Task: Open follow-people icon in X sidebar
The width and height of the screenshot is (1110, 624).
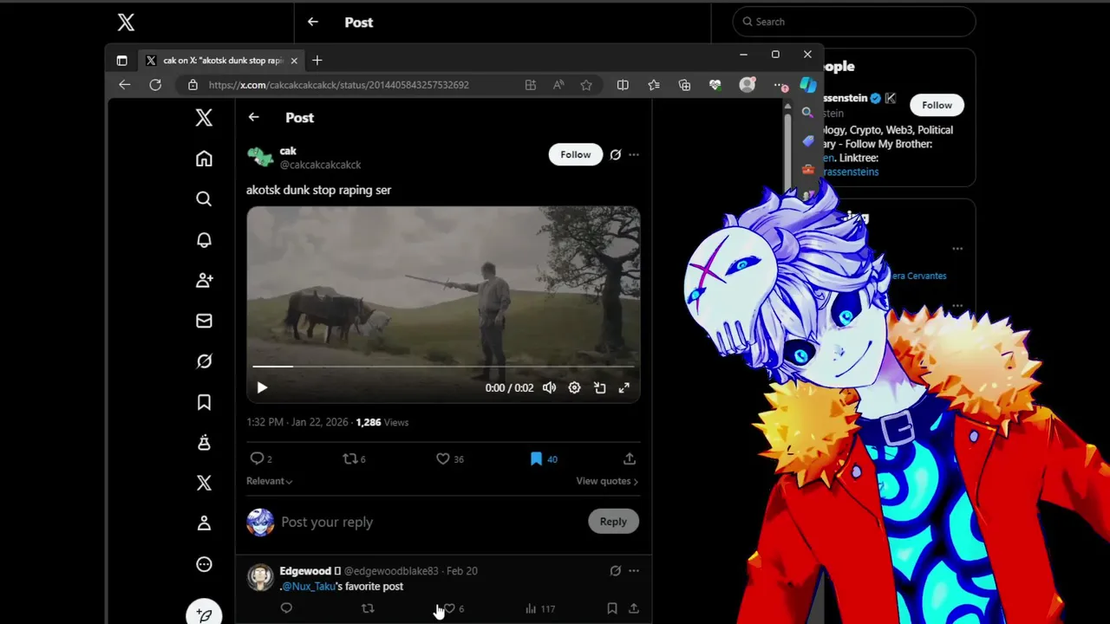Action: pyautogui.click(x=204, y=280)
